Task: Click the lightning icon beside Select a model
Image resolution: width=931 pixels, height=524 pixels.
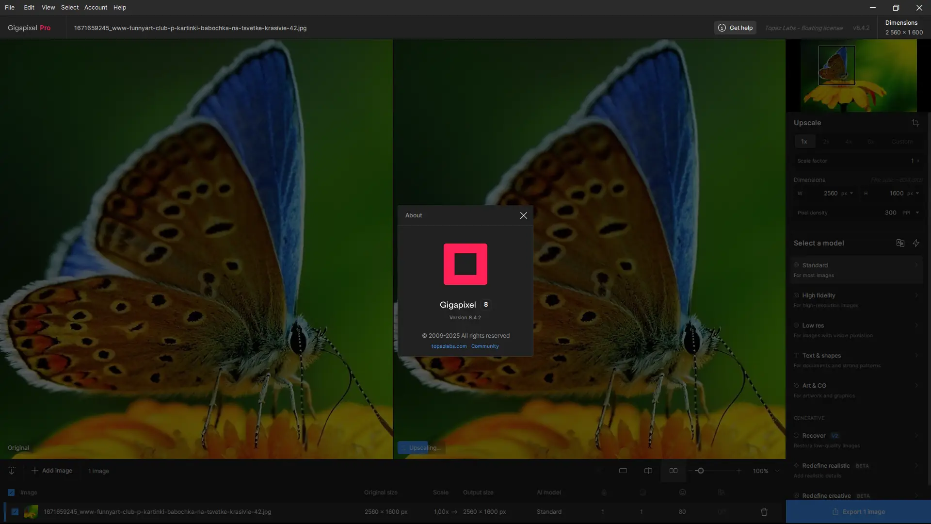Action: click(x=916, y=243)
